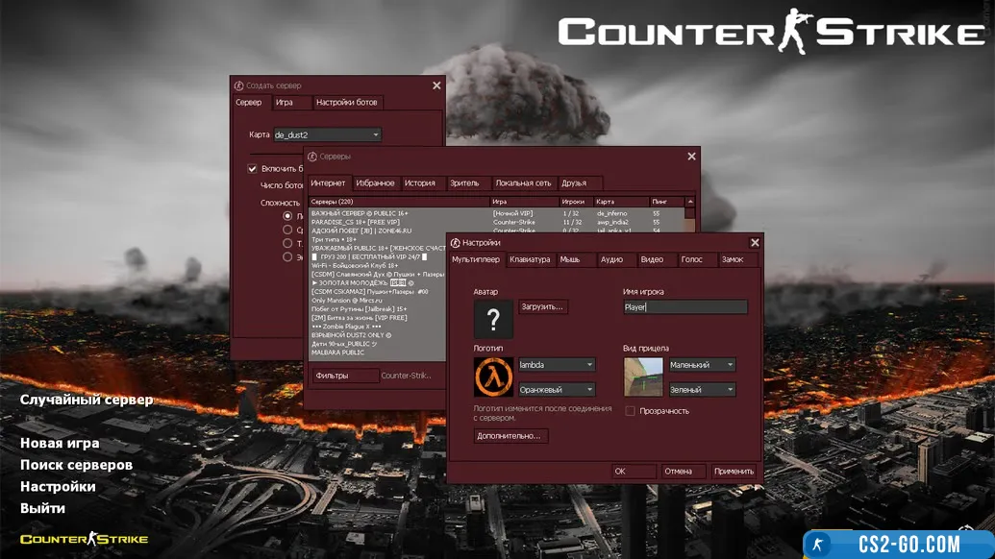Click the orange lambda logo preview
The height and width of the screenshot is (559, 995).
click(493, 377)
